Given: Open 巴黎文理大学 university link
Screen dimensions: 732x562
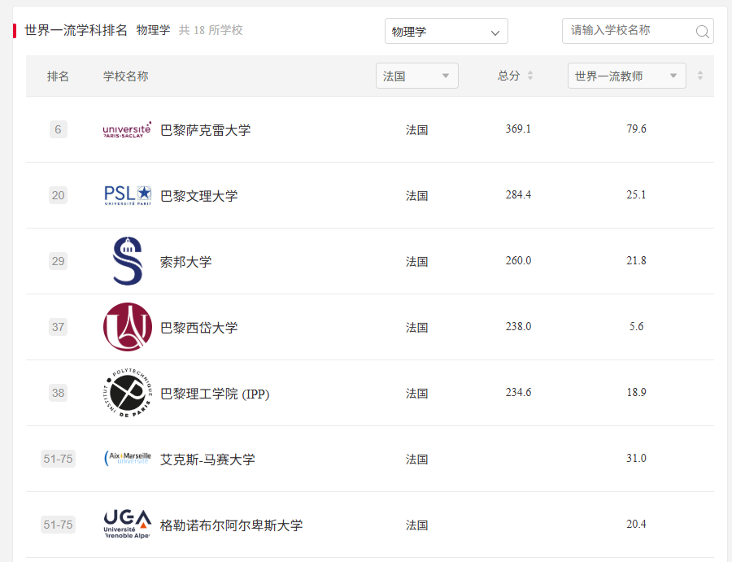Looking at the screenshot, I should pos(199,196).
